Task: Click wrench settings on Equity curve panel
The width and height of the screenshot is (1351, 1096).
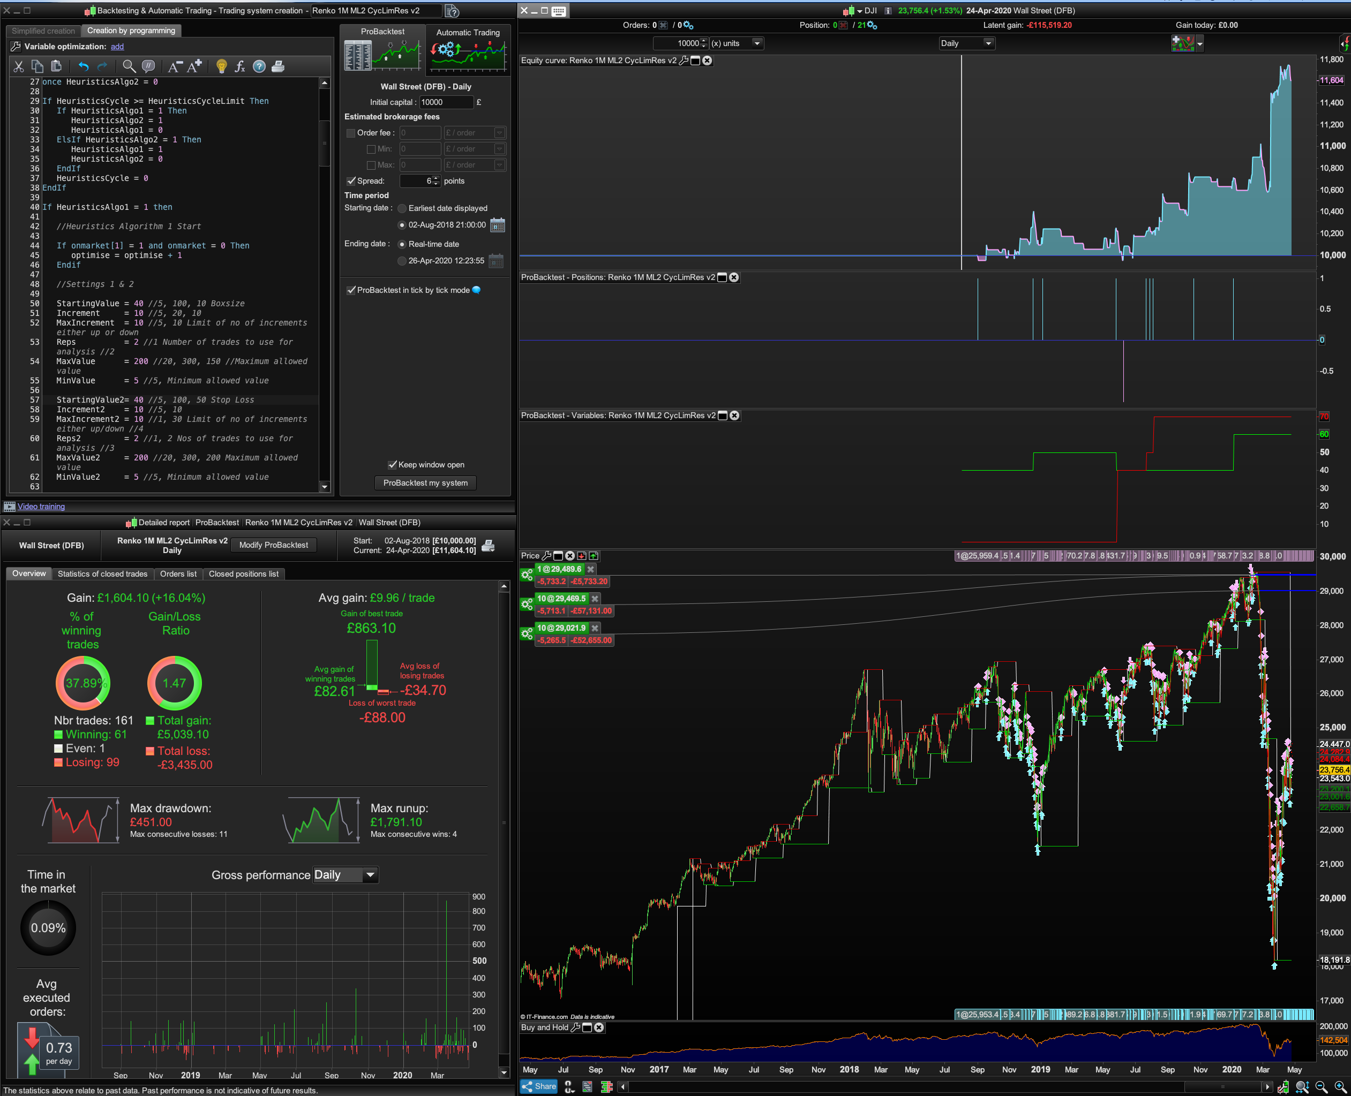Action: (684, 61)
